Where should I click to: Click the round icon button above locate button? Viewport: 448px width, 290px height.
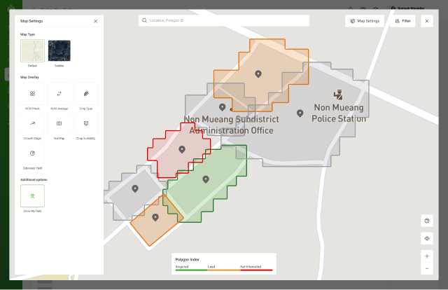click(427, 221)
